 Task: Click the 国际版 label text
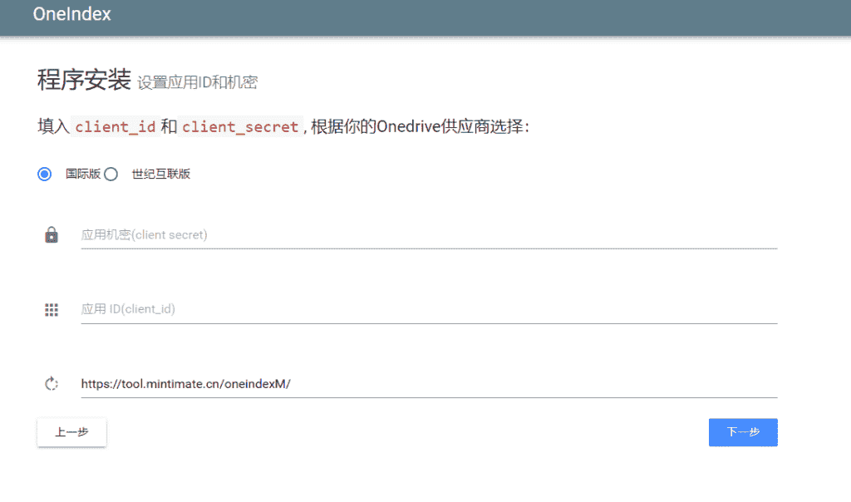pos(83,175)
